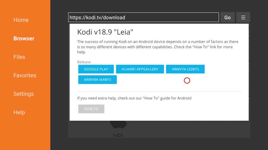Open Help in the sidebar

(x=19, y=112)
